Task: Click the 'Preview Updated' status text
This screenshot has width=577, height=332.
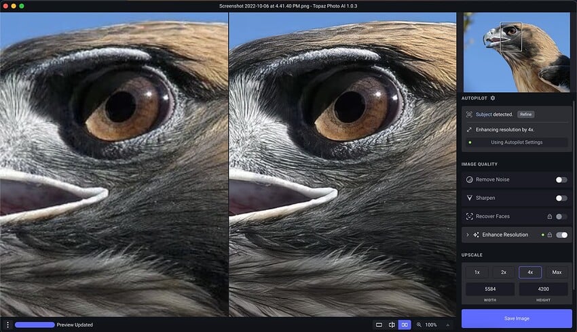Action: (75, 325)
